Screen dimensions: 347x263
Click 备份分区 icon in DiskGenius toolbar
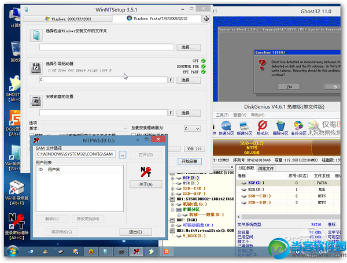point(298,128)
